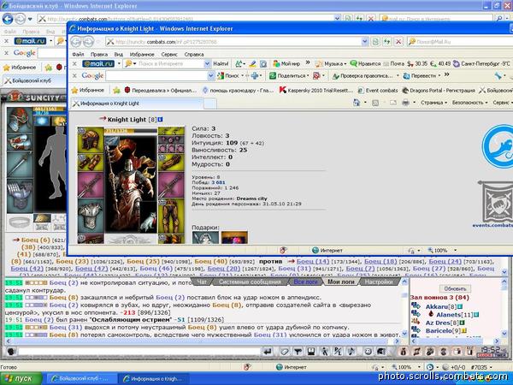Click the refresh icon in Knight Light window

(x=387, y=42)
